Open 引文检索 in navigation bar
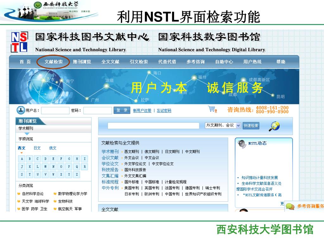Screen dimensions: 324x243 139,62
